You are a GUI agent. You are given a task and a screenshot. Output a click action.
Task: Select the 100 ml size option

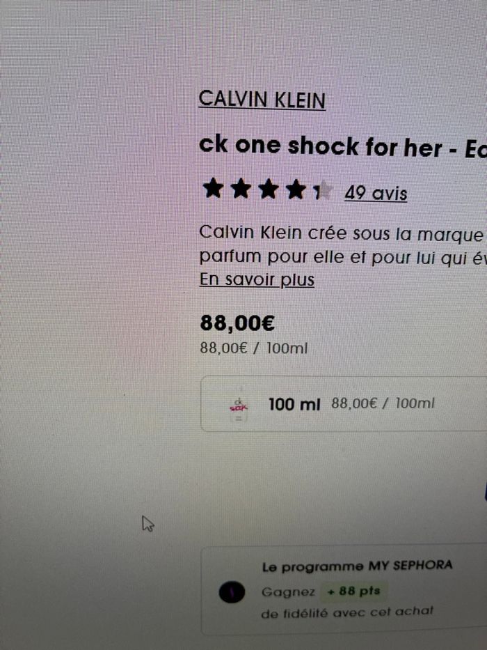[x=344, y=404]
